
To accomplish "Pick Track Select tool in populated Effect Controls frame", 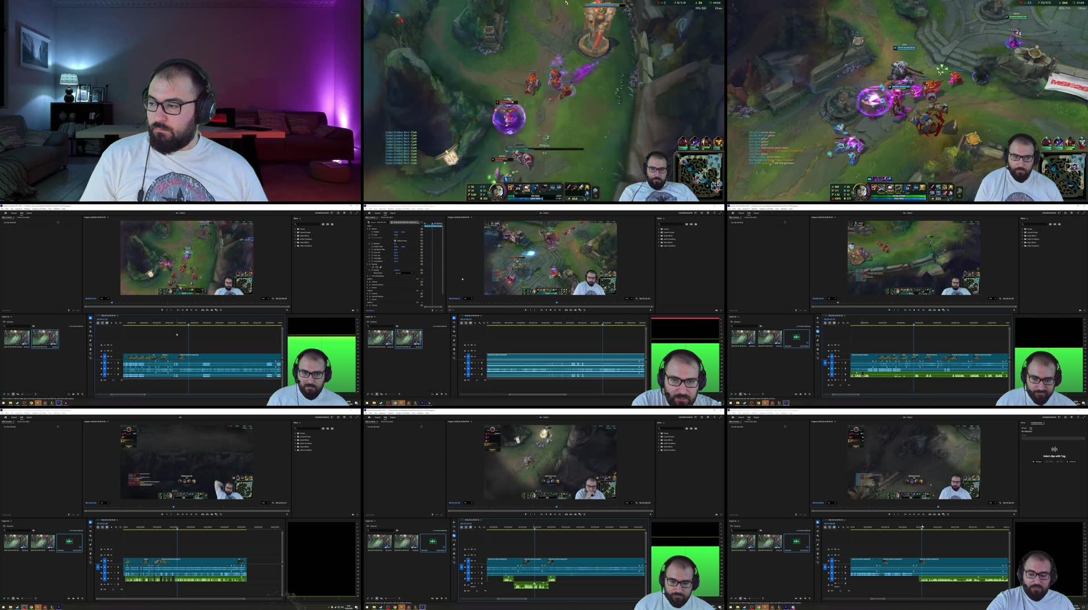I will pos(454,322).
